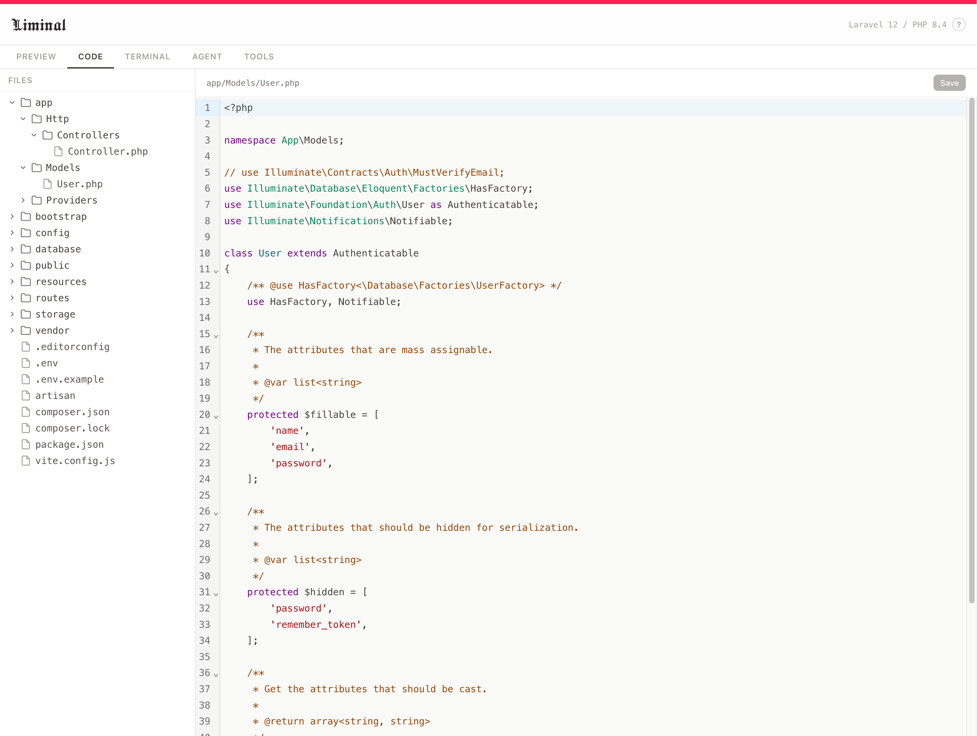Expand the Providers folder
Image resolution: width=977 pixels, height=736 pixels.
(23, 200)
